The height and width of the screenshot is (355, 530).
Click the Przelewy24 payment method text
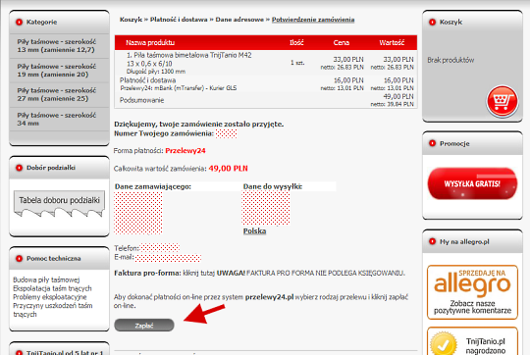185,151
